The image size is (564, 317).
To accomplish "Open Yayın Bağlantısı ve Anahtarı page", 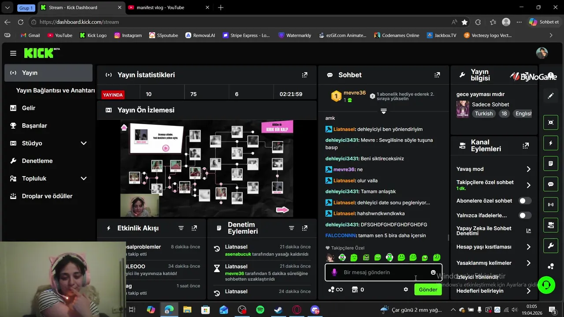I will (x=56, y=90).
